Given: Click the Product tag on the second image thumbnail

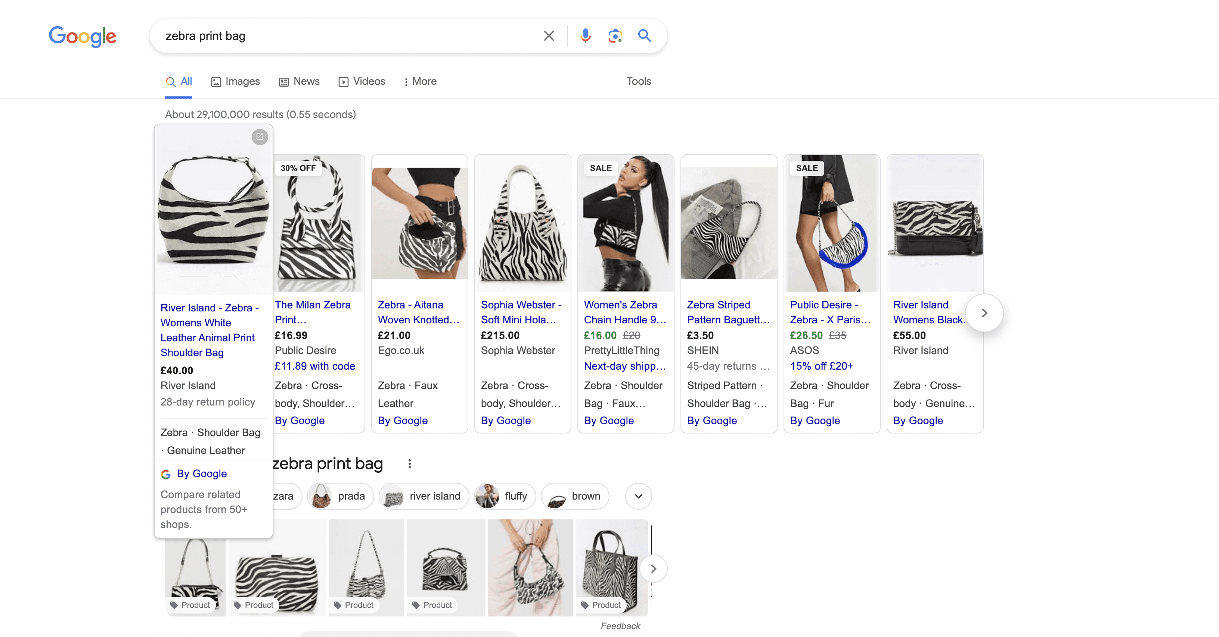Looking at the screenshot, I should 254,605.
